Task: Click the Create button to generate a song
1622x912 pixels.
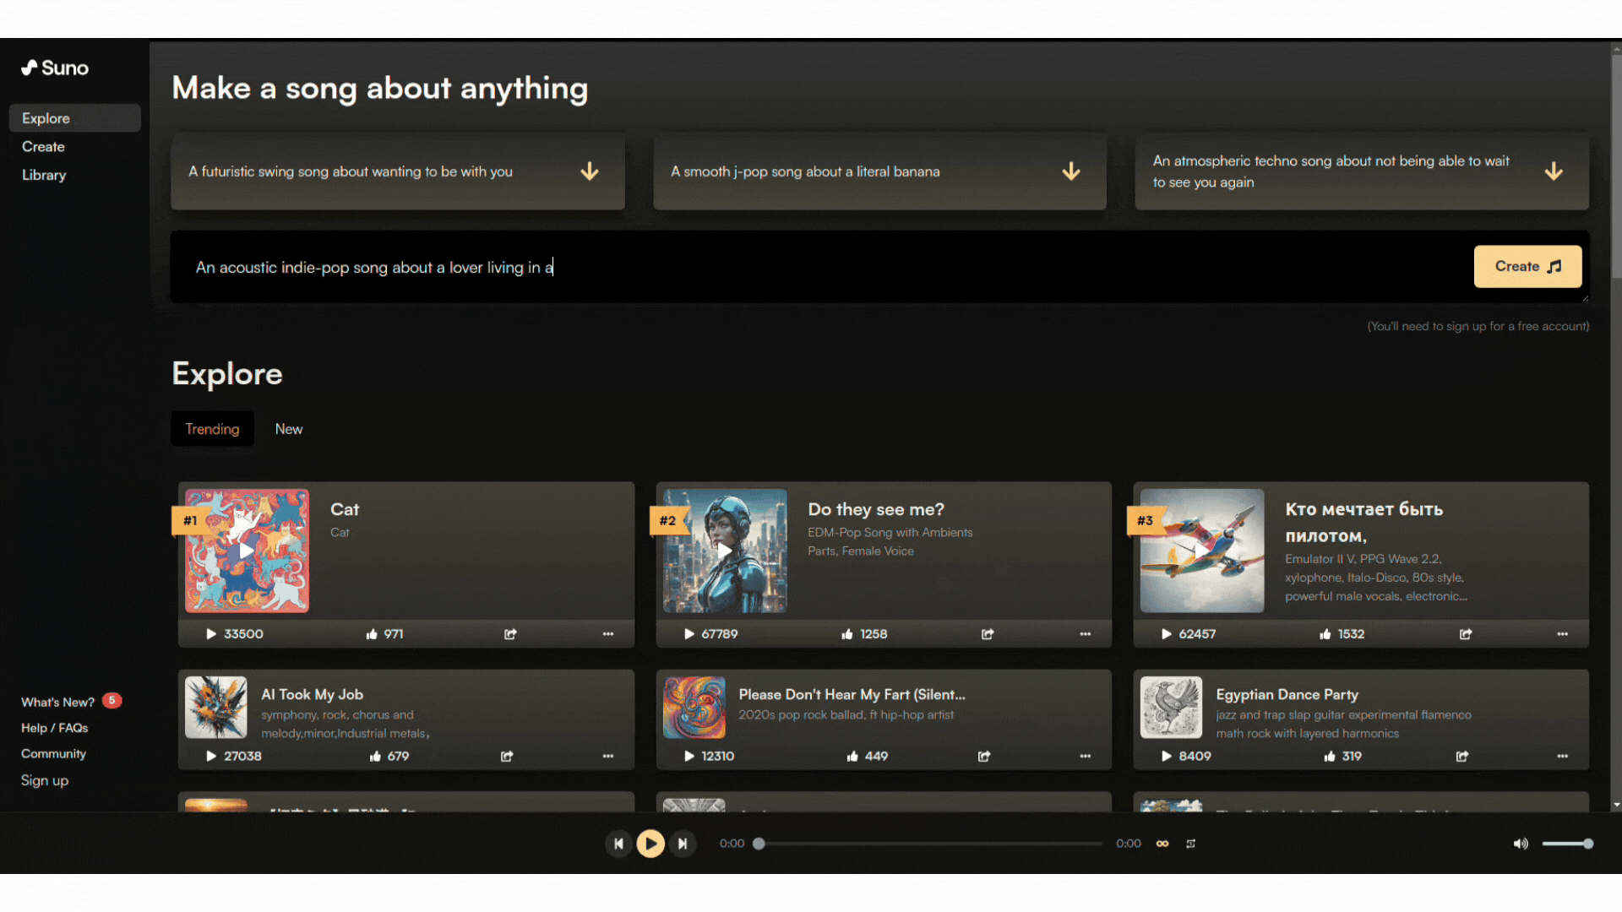Action: pos(1527,266)
